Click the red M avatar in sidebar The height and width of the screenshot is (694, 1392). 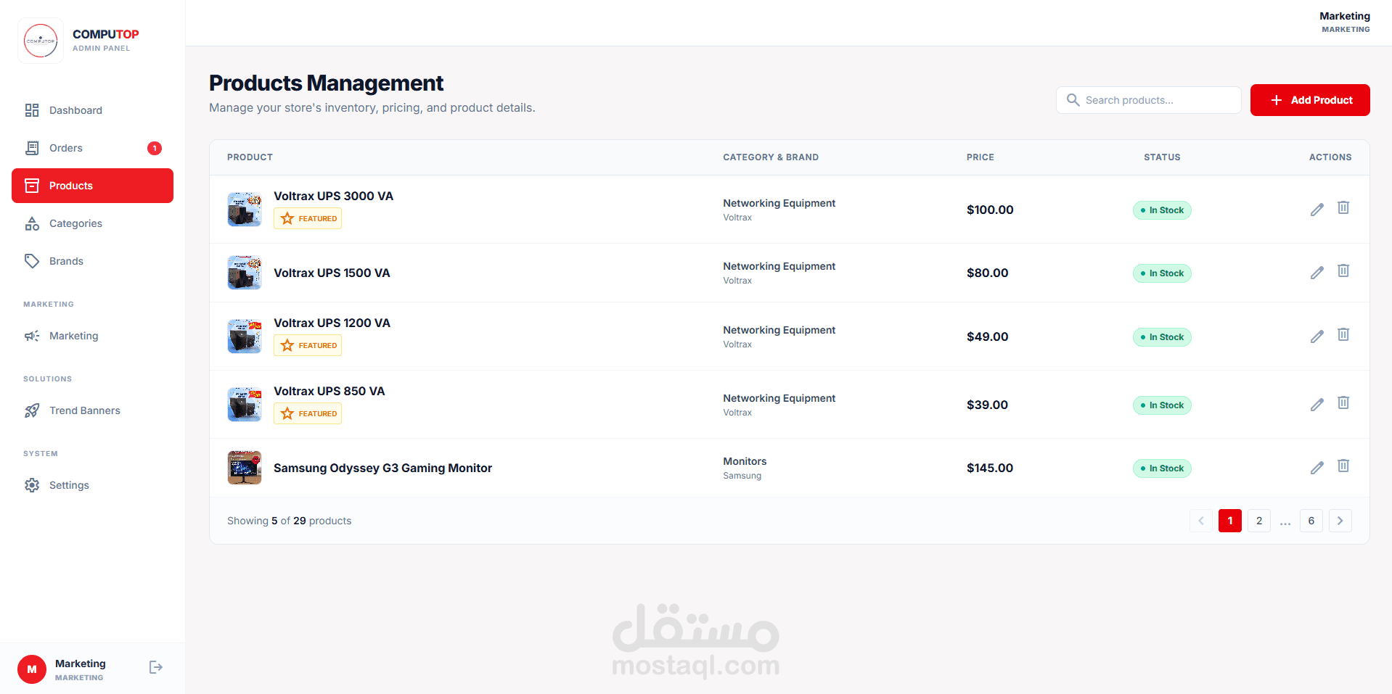click(x=32, y=669)
